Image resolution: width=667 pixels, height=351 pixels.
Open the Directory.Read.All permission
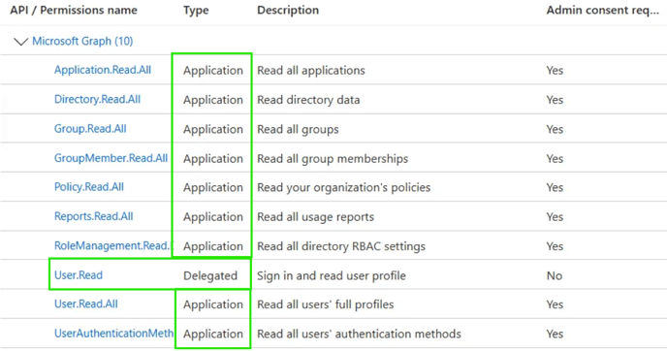click(97, 99)
